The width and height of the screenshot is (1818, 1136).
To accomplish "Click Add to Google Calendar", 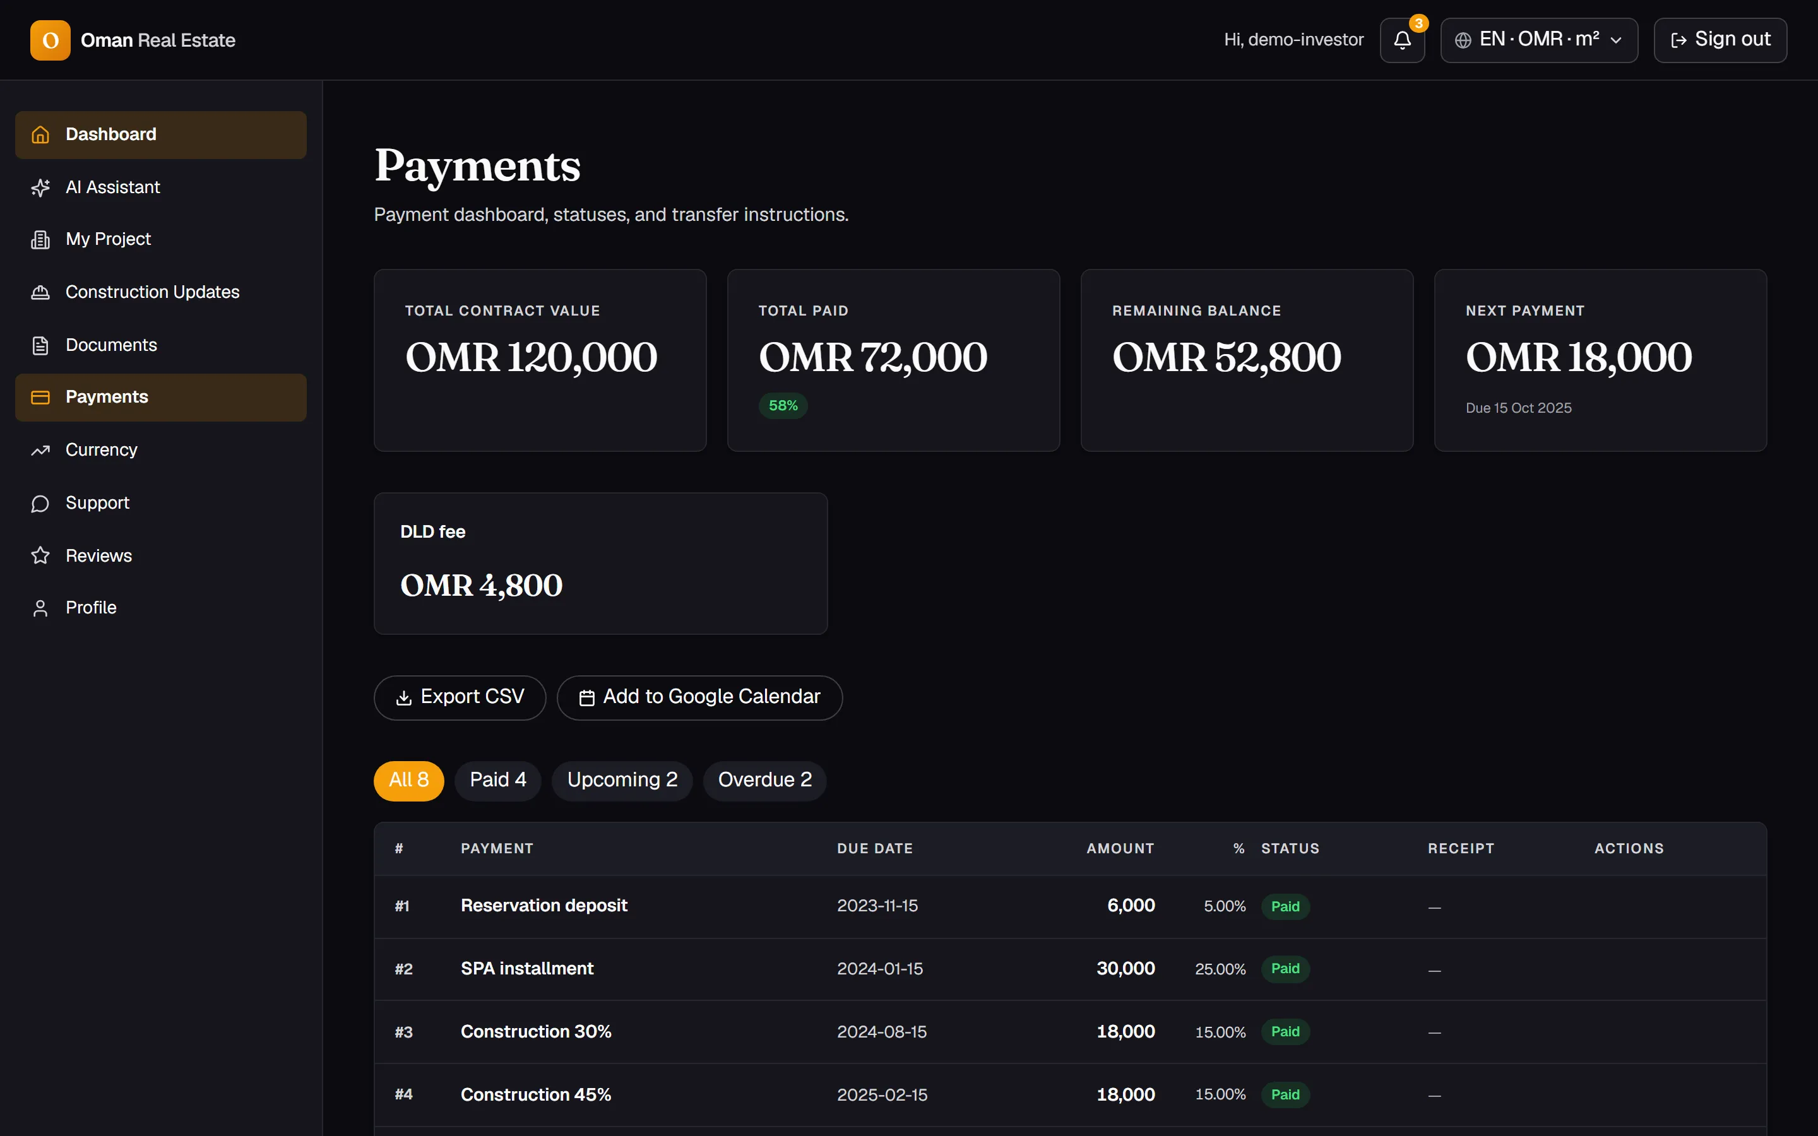I will 699,698.
